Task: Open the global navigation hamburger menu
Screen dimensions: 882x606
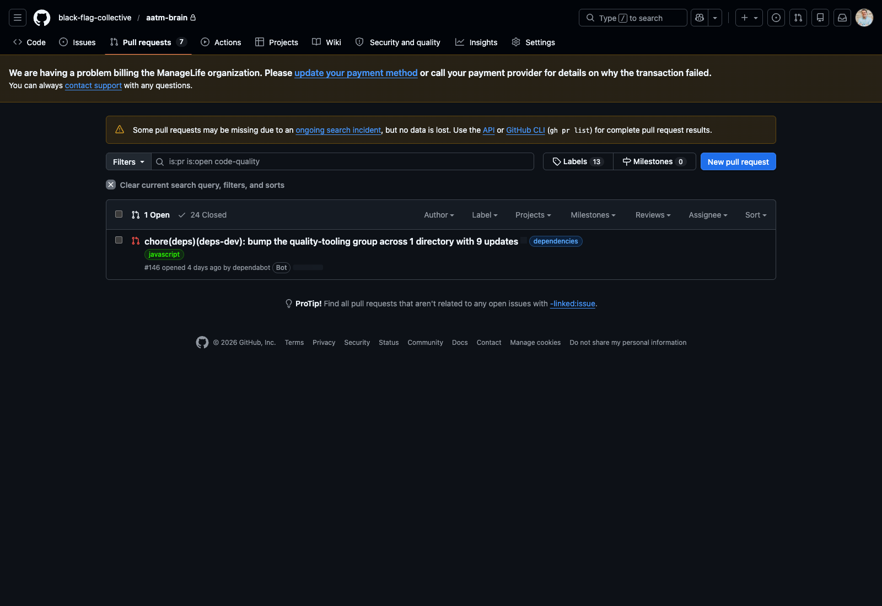Action: (17, 17)
